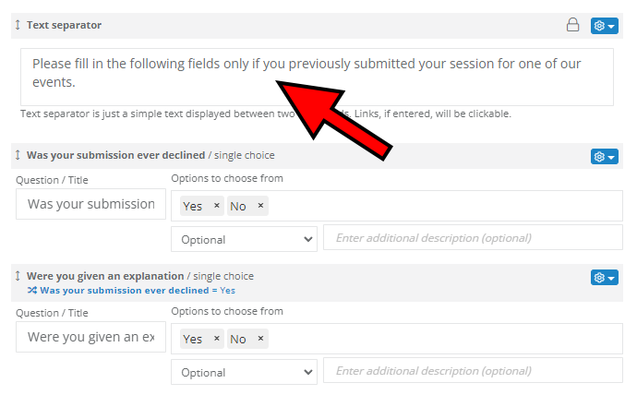637x395 pixels.
Task: Remove the No option from 'Was your submission ever declined'
Action: coord(260,206)
